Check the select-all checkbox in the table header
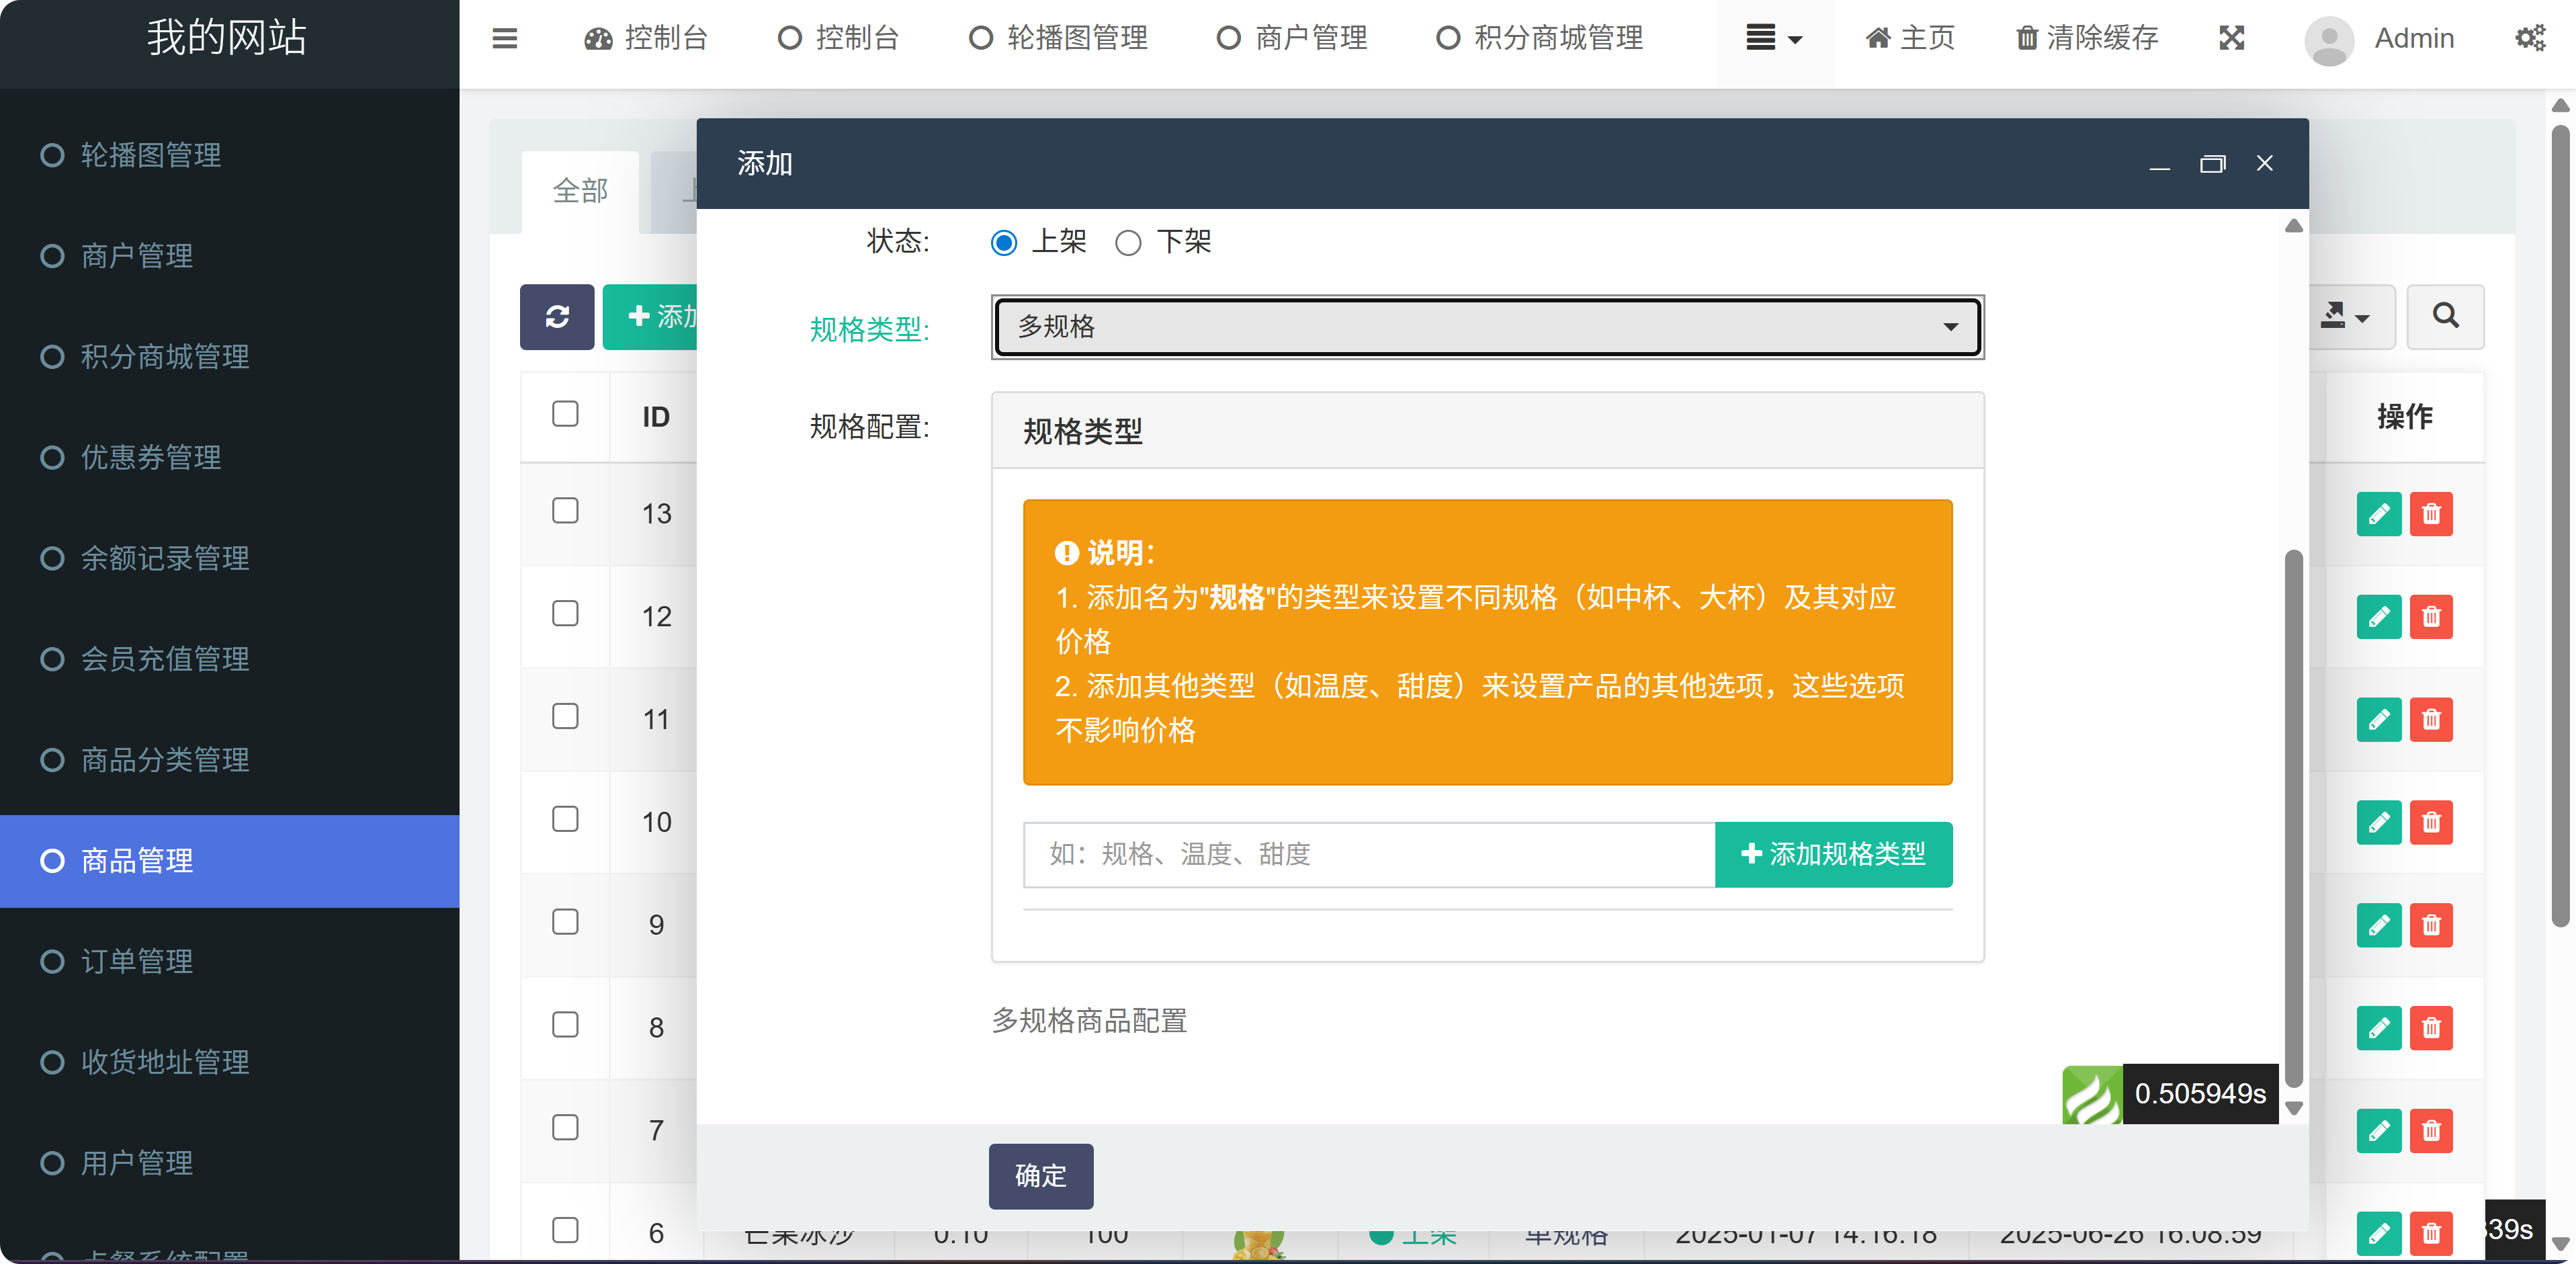Viewport: 2576px width, 1264px height. 565,413
